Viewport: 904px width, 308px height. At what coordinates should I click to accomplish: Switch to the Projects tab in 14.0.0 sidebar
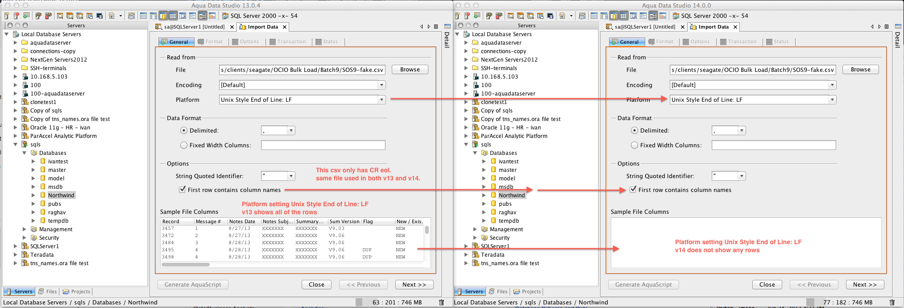527,291
